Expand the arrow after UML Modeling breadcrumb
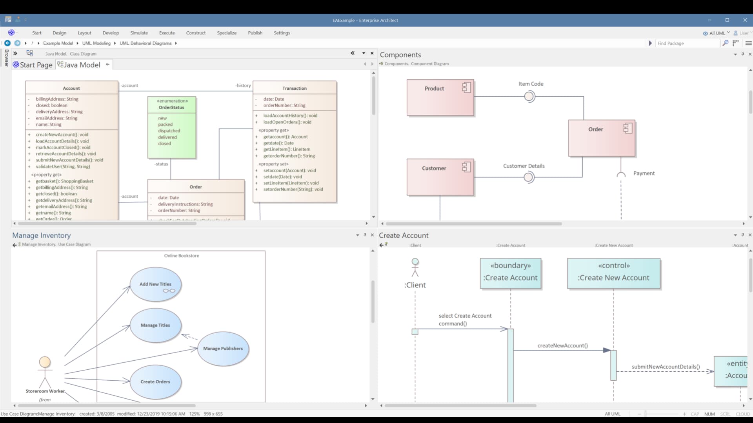The image size is (753, 423). (115, 43)
